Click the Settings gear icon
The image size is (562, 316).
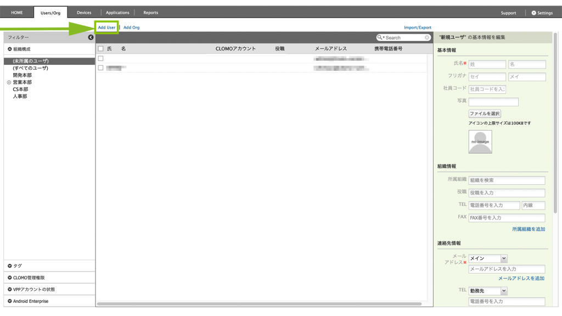click(x=533, y=13)
